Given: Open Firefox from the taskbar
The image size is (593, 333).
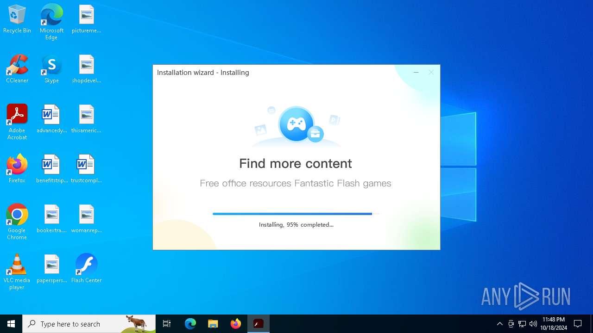Looking at the screenshot, I should click(x=236, y=324).
